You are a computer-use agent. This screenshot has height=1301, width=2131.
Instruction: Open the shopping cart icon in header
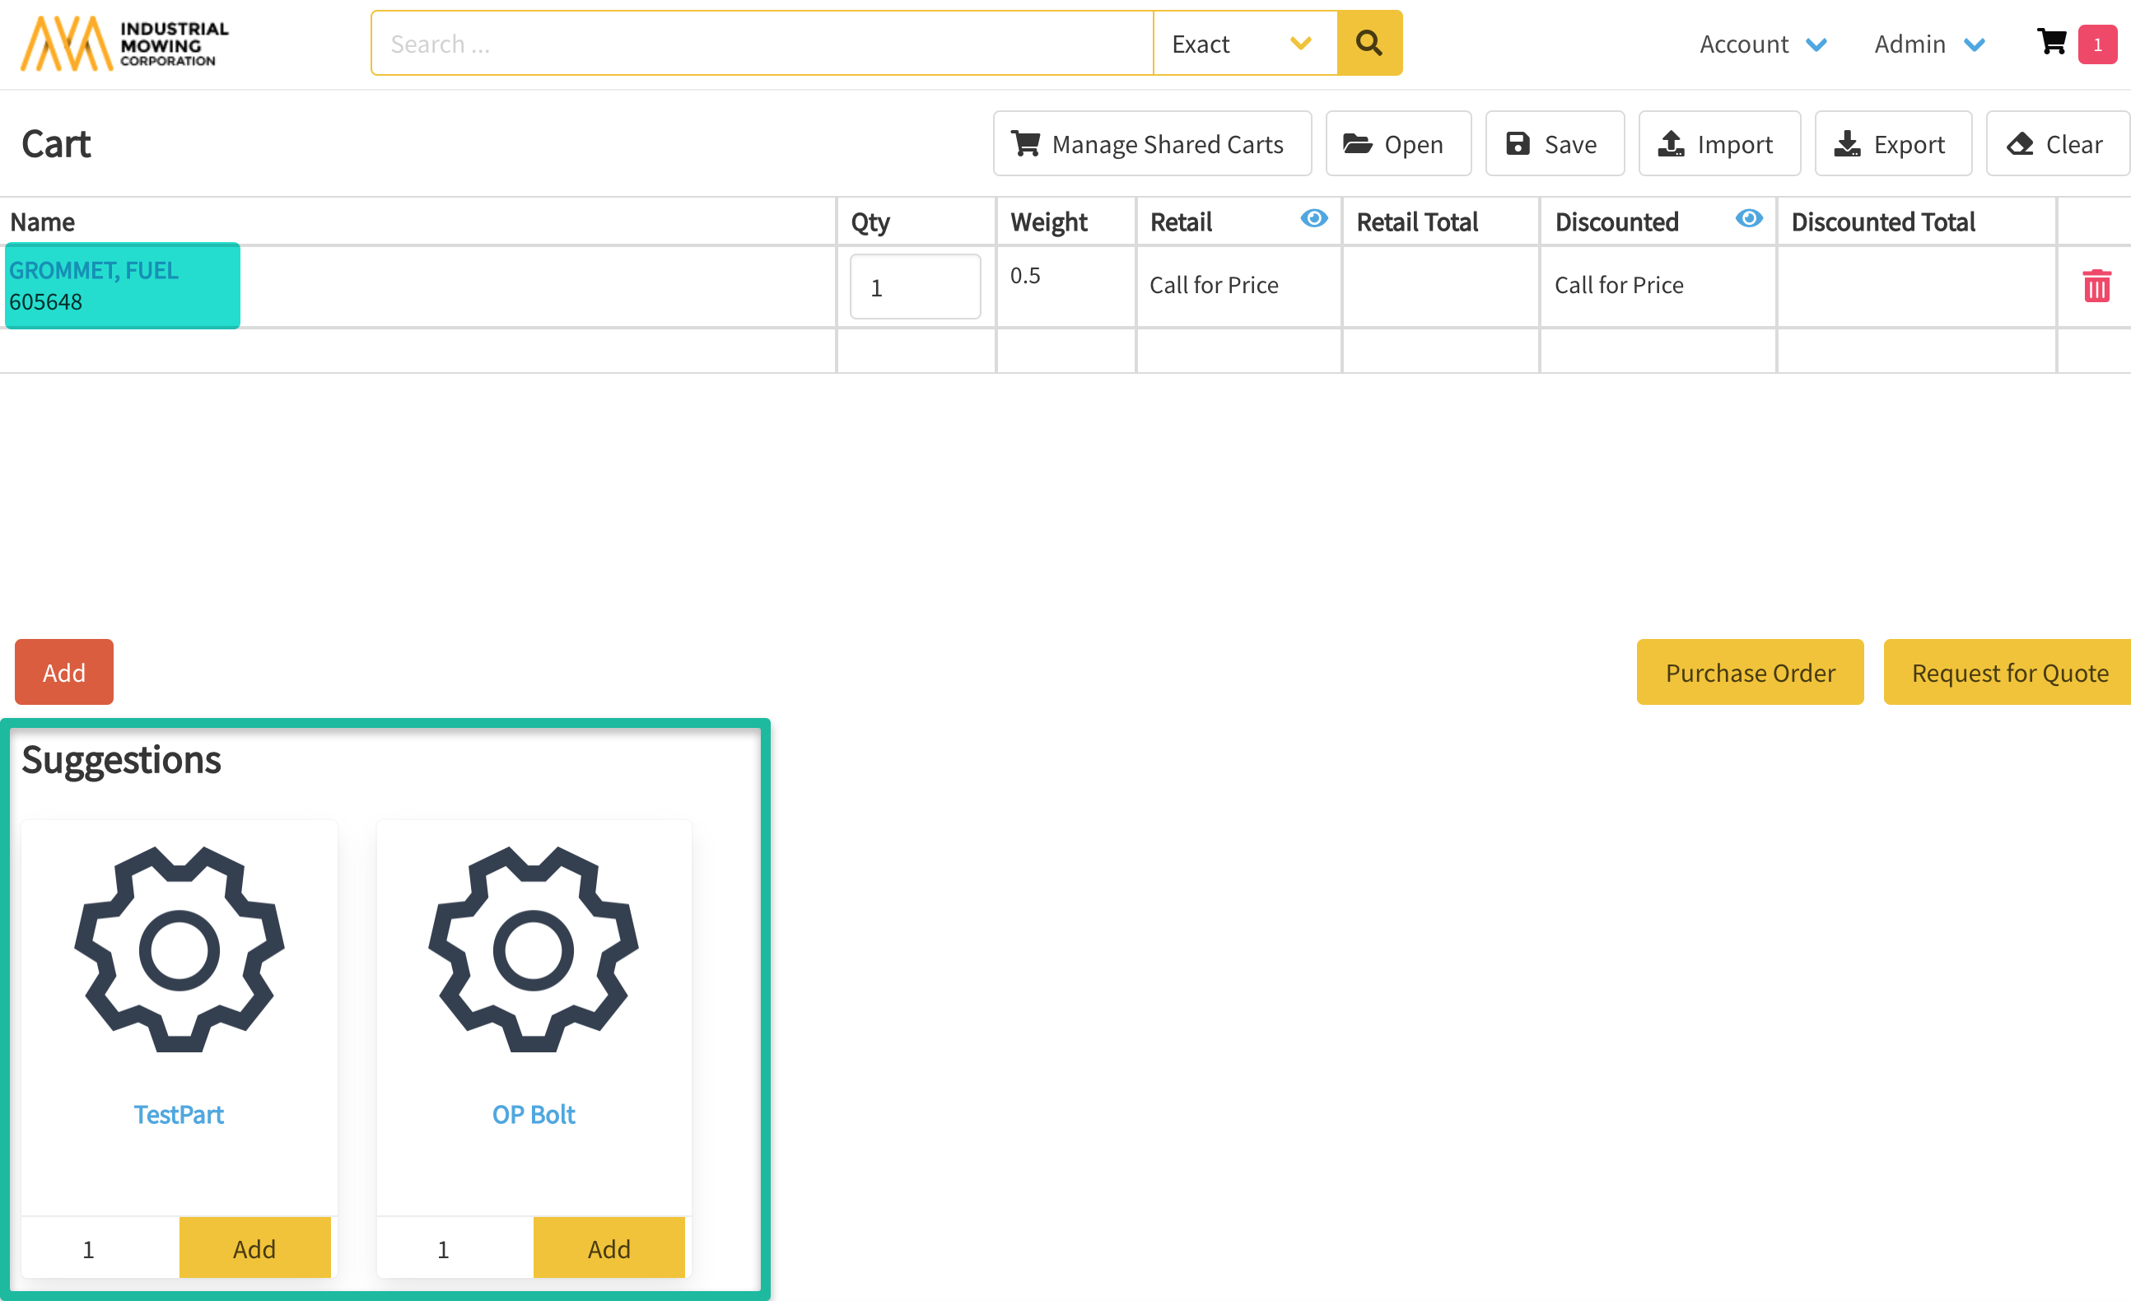coord(2052,42)
